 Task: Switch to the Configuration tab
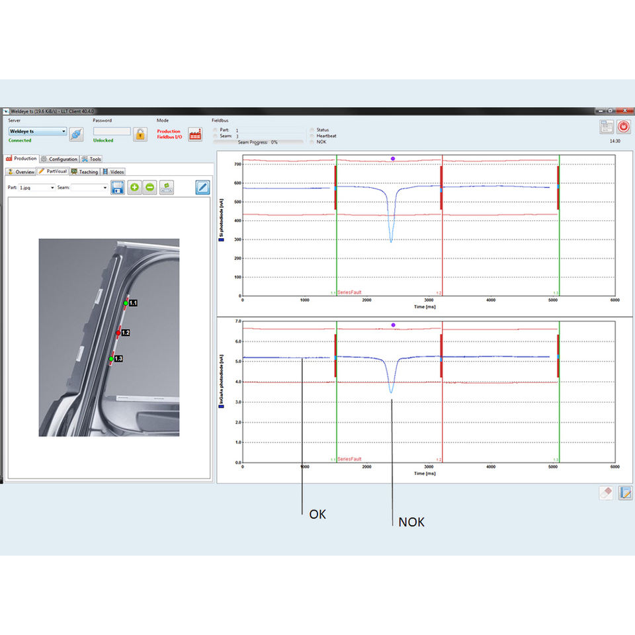click(60, 159)
